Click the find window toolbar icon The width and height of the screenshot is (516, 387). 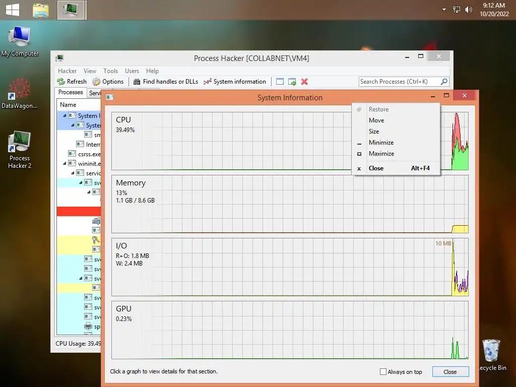(x=280, y=82)
